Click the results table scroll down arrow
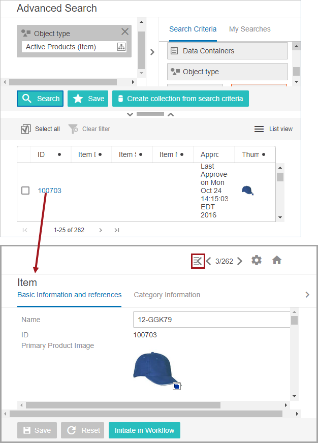 [280, 217]
